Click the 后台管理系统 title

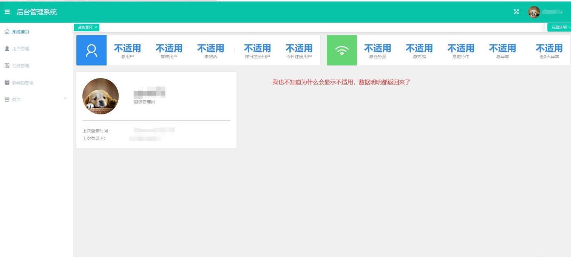[37, 12]
